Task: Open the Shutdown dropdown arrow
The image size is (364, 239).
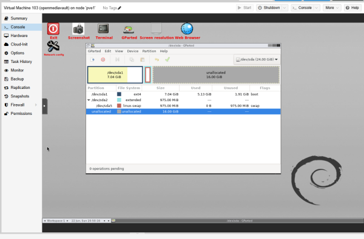Action: (x=285, y=8)
